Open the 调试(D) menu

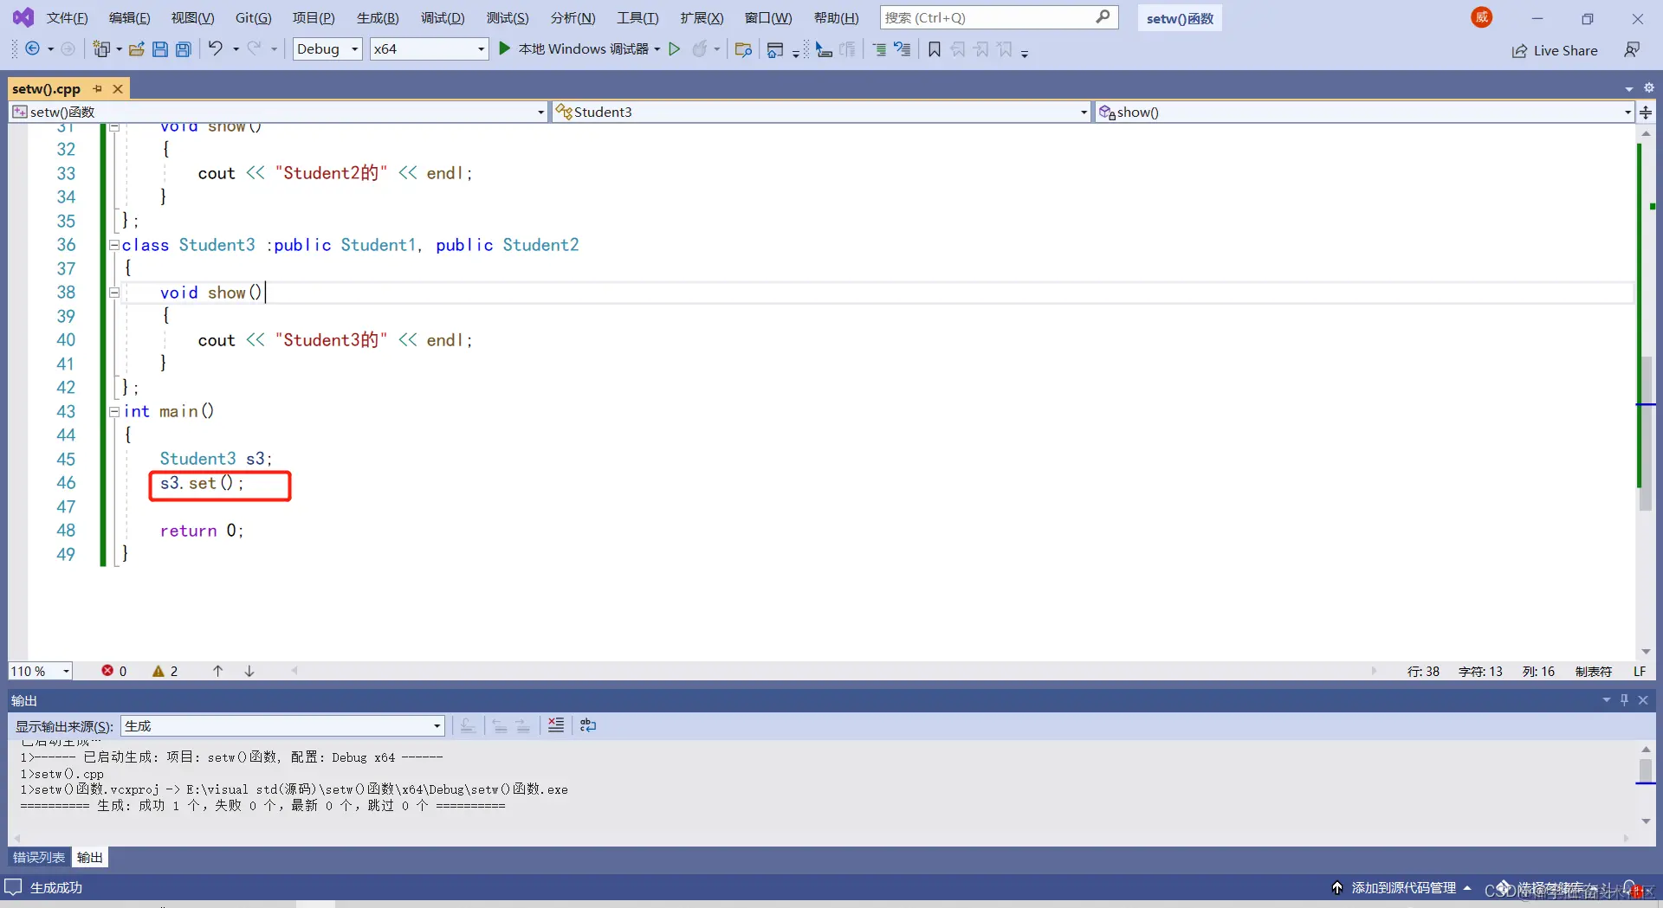443,17
